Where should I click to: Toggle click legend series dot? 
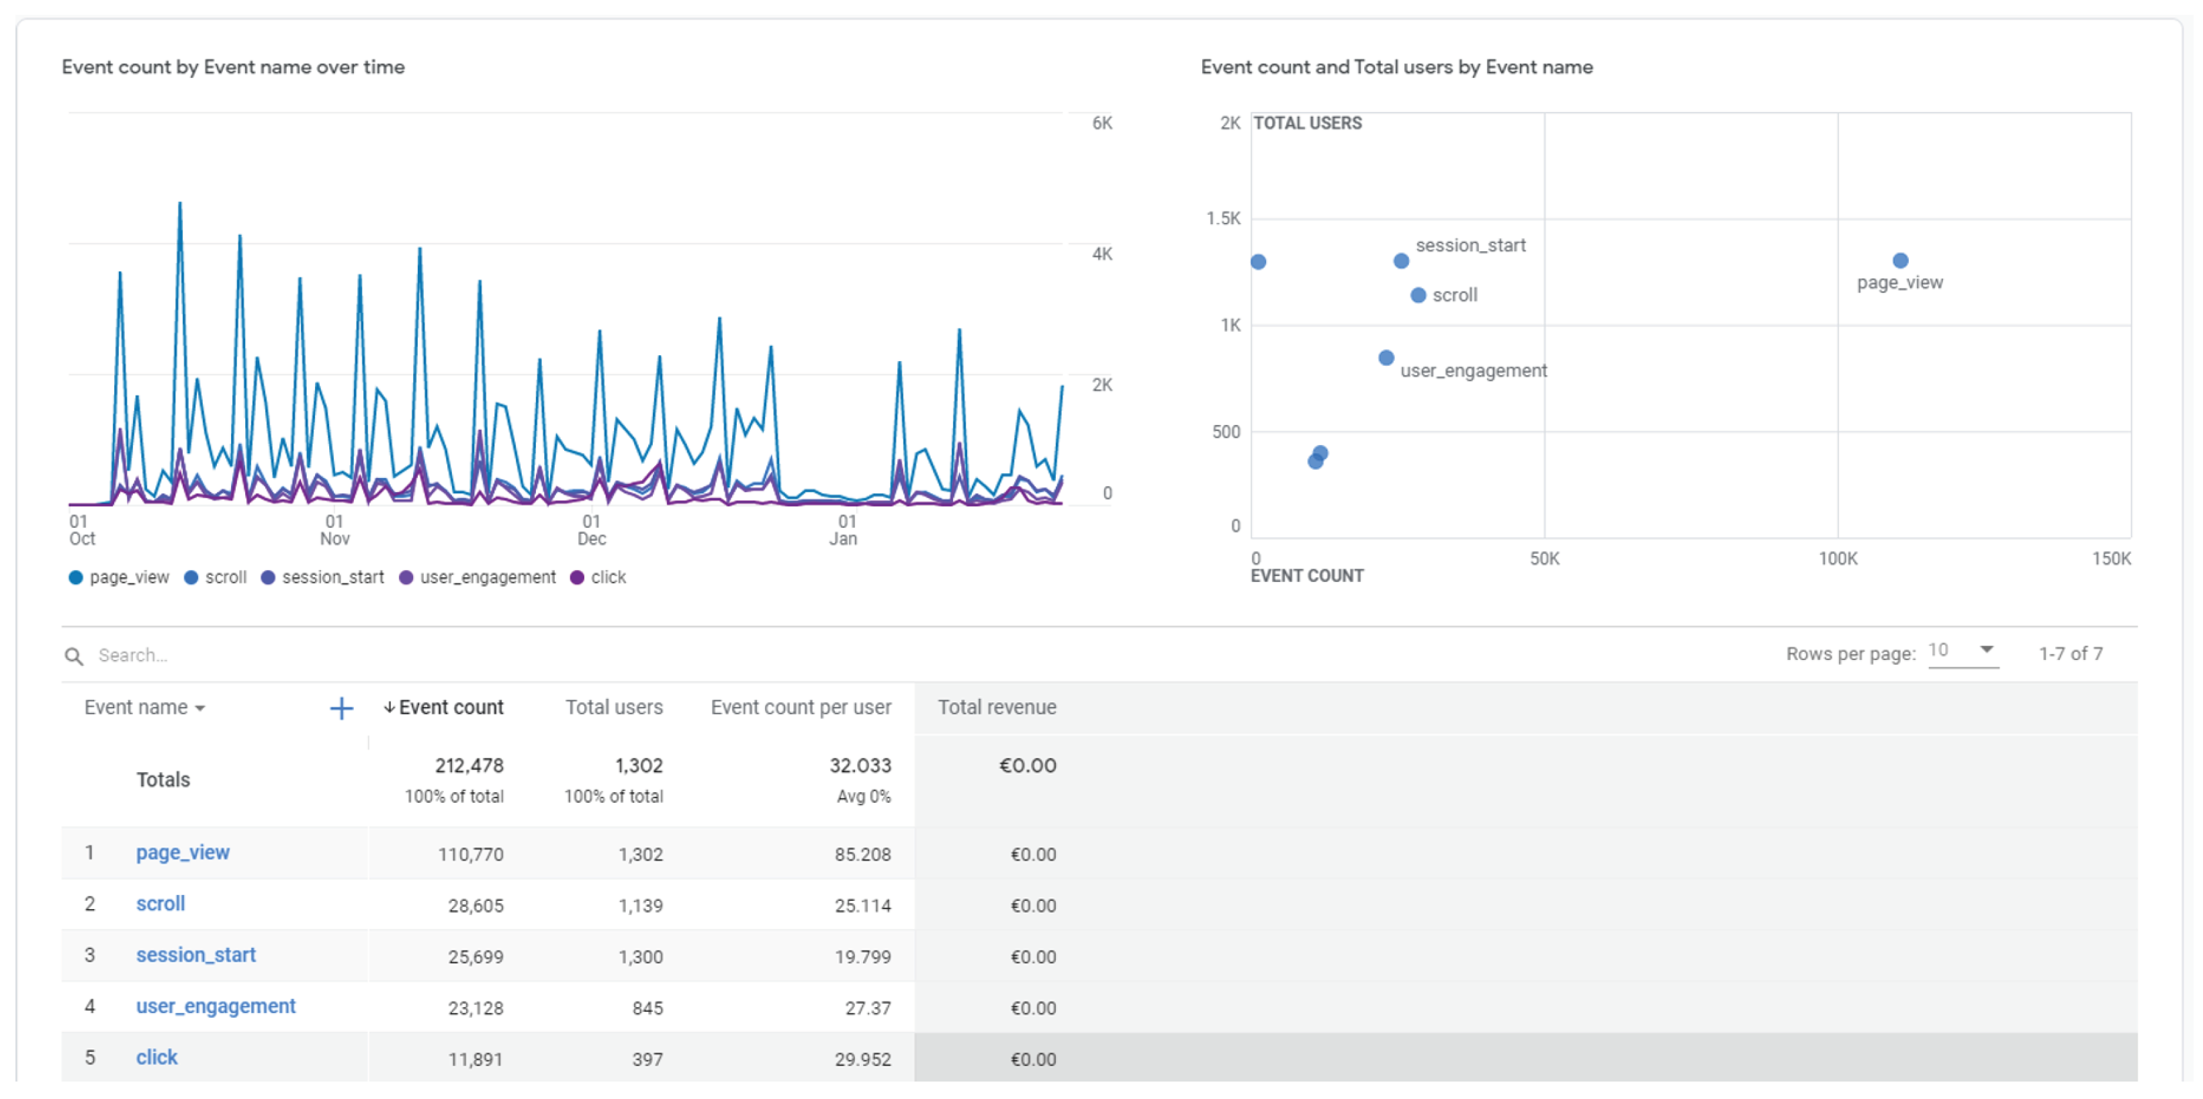tap(577, 578)
